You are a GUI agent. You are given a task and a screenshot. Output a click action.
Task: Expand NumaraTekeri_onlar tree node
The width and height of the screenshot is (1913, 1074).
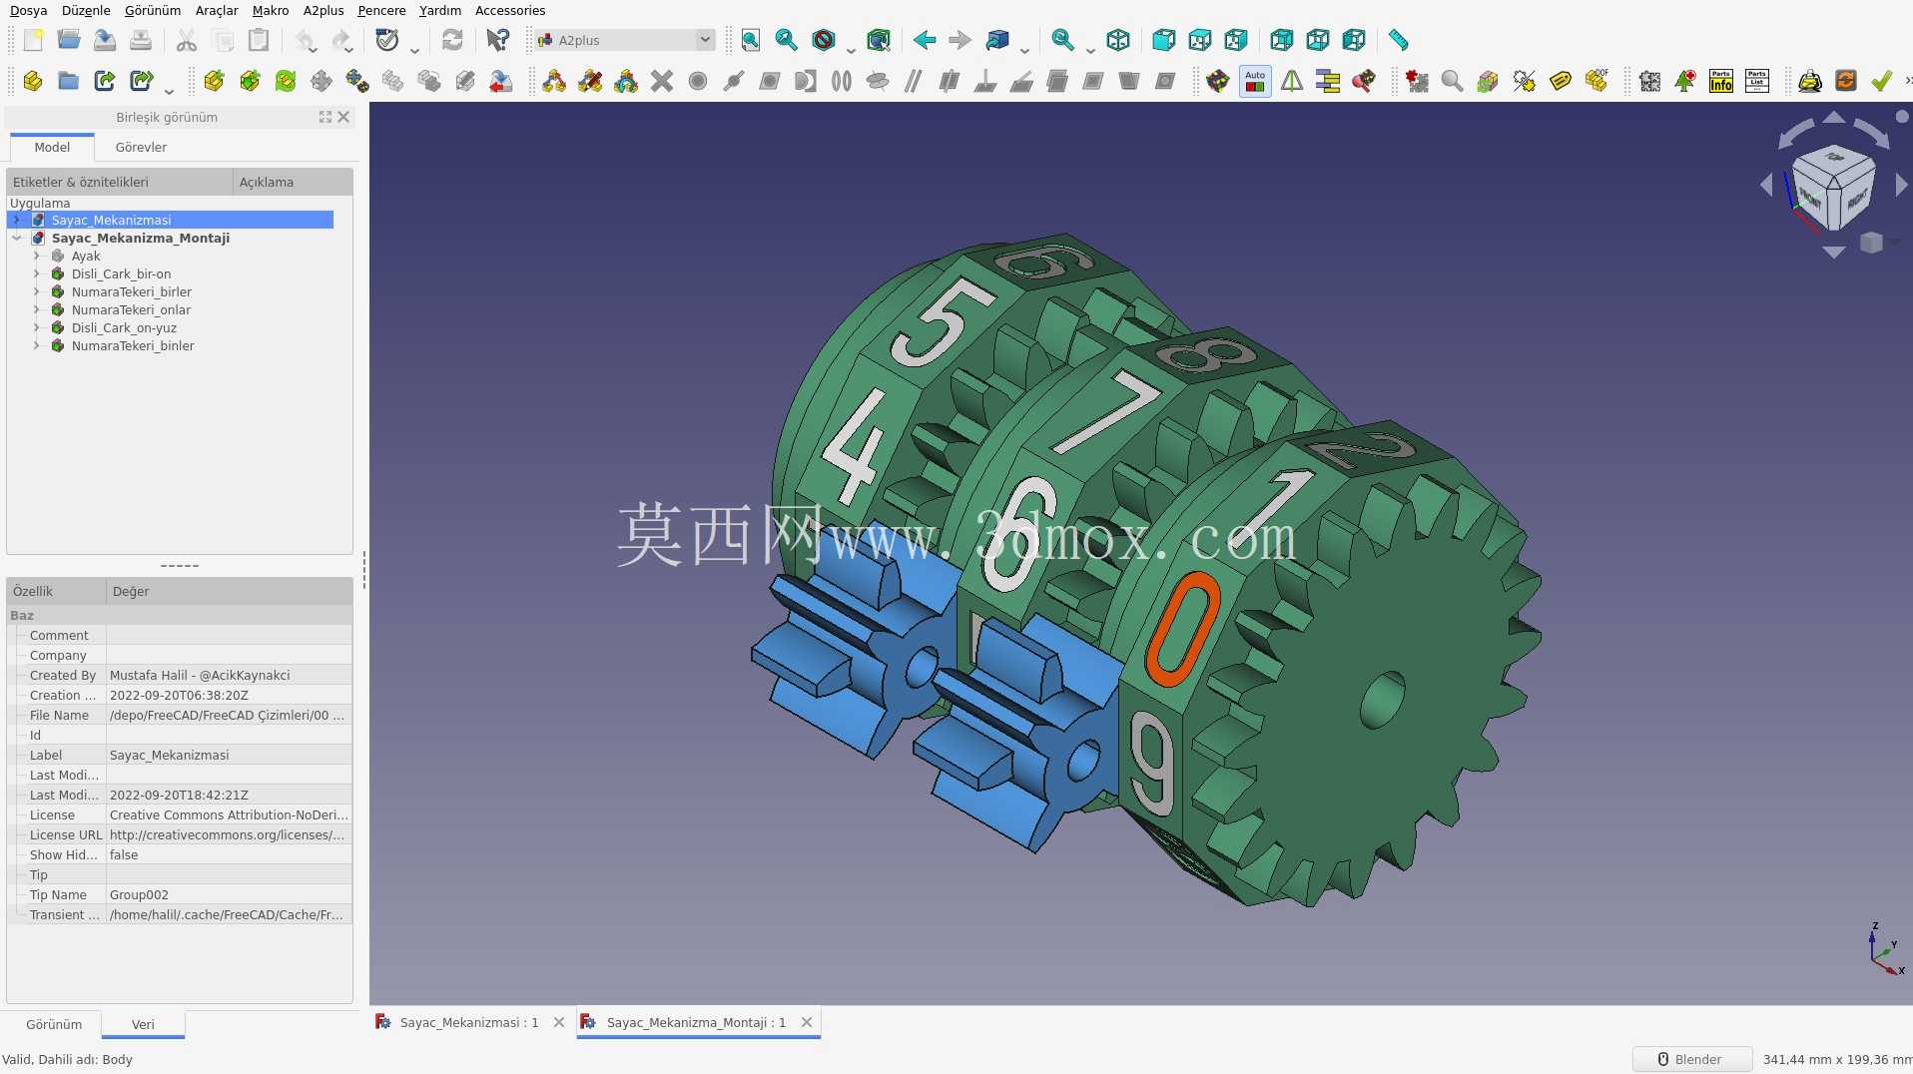[x=37, y=309]
